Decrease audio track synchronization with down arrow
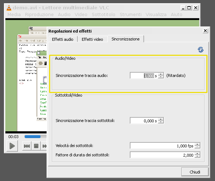 point(161,77)
